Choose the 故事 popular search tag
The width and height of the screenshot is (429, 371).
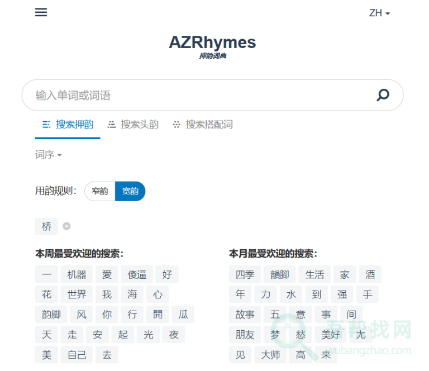(245, 315)
